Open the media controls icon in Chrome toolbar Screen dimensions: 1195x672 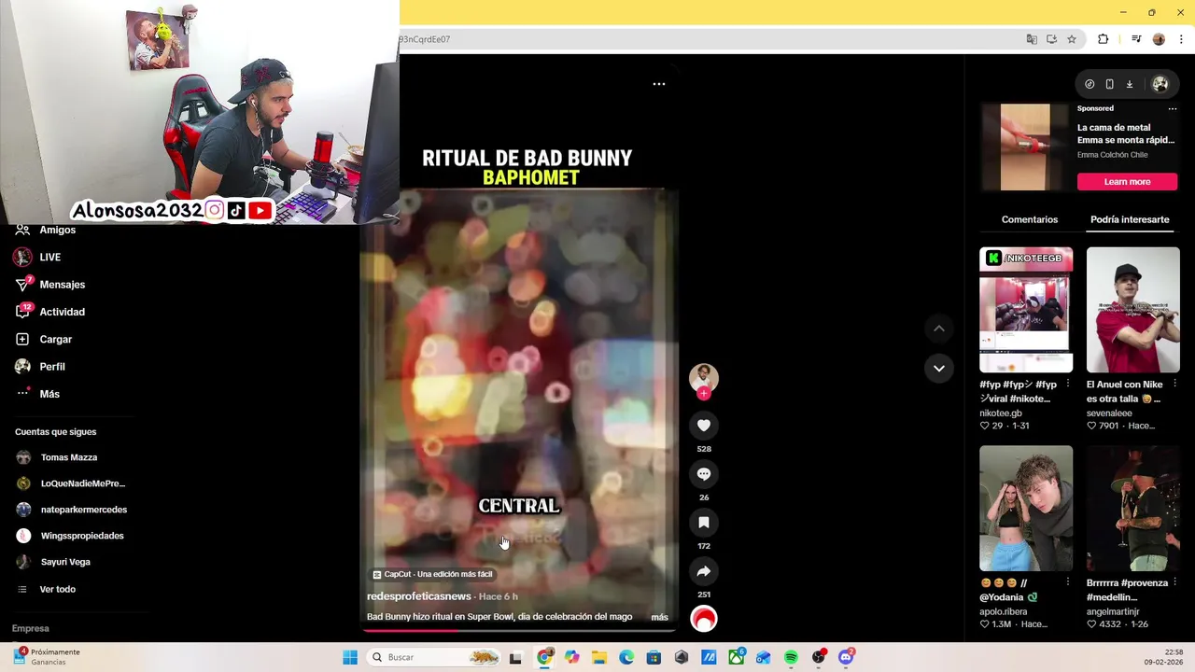(x=1136, y=39)
